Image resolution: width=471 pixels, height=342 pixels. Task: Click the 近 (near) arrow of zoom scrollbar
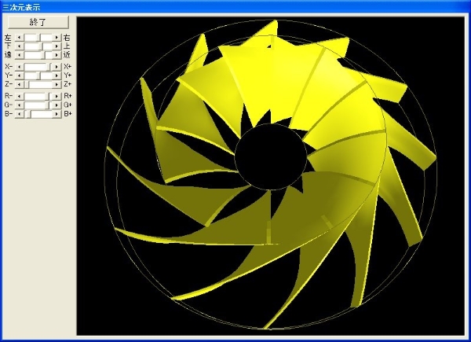click(57, 55)
